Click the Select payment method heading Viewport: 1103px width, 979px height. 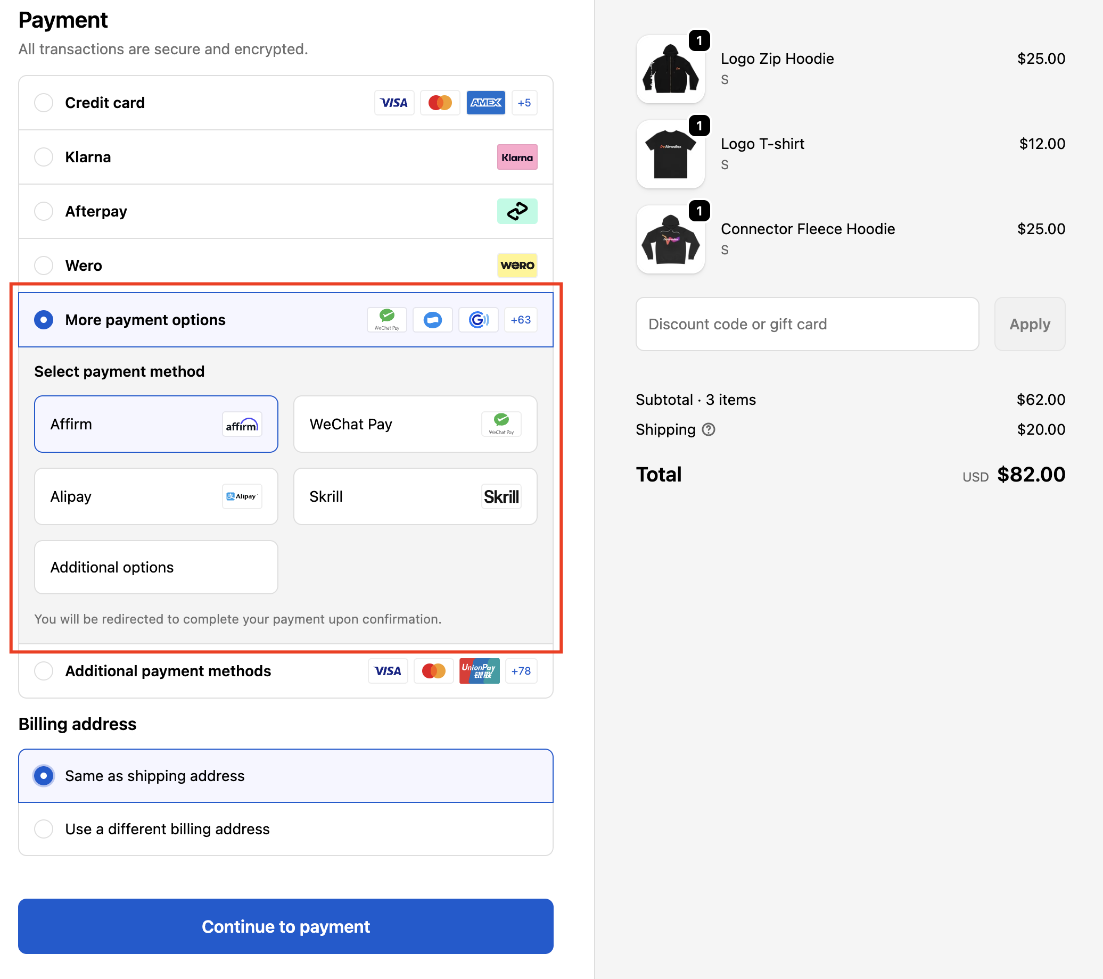click(x=119, y=371)
